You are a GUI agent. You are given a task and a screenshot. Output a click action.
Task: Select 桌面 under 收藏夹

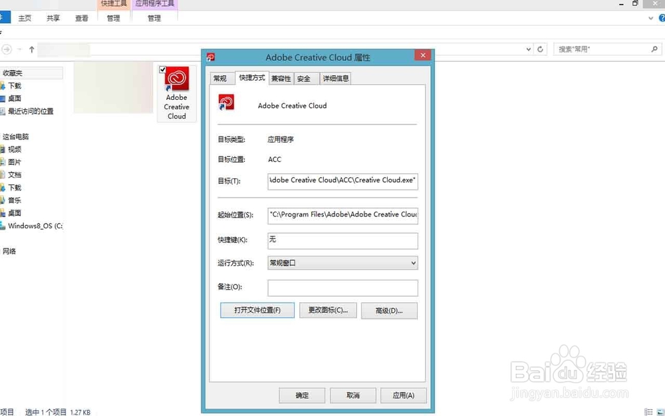coord(15,99)
